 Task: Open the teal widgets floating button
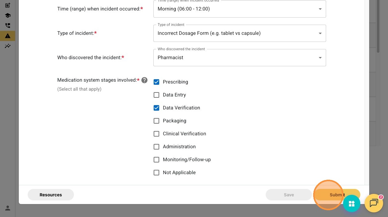tap(352, 203)
